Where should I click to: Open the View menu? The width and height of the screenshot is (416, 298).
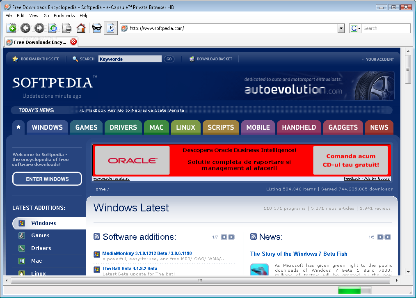tap(34, 16)
